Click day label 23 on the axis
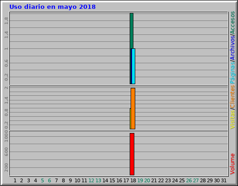 168,180
